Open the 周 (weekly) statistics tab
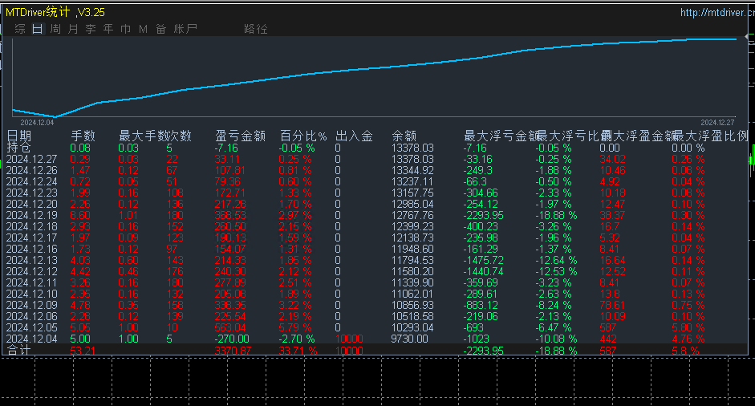The image size is (755, 406). pyautogui.click(x=55, y=29)
